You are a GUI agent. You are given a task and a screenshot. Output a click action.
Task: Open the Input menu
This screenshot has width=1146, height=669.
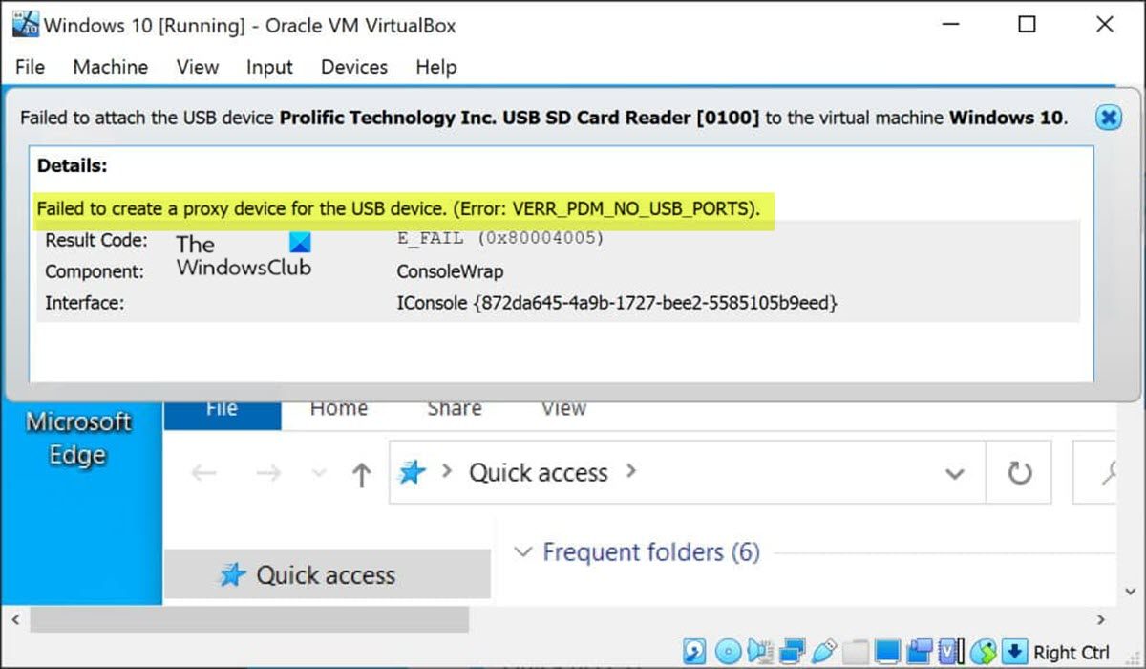click(x=269, y=67)
